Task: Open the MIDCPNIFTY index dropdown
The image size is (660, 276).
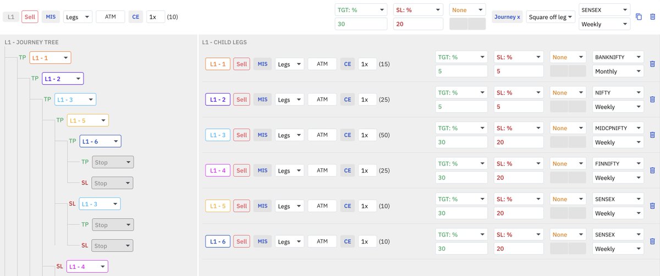Action: click(618, 128)
